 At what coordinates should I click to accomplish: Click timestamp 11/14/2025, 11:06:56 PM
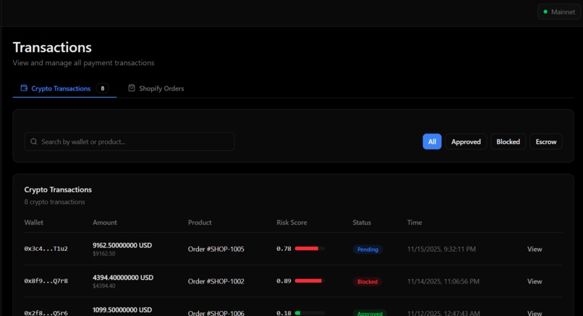pos(443,281)
